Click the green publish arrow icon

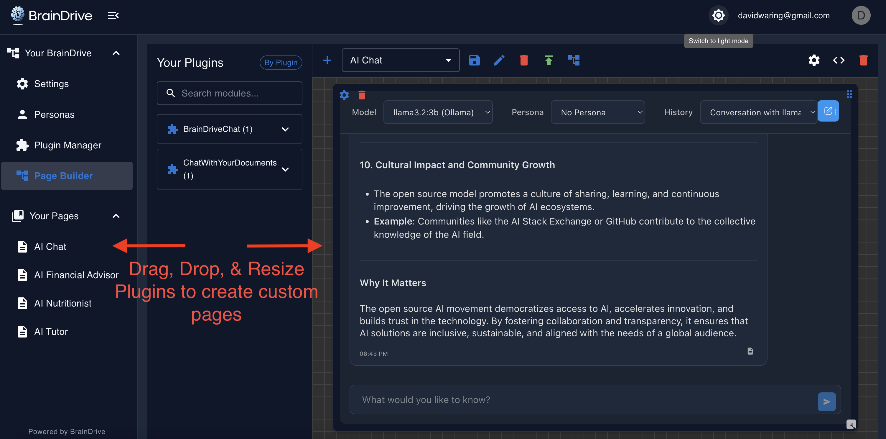click(x=549, y=60)
